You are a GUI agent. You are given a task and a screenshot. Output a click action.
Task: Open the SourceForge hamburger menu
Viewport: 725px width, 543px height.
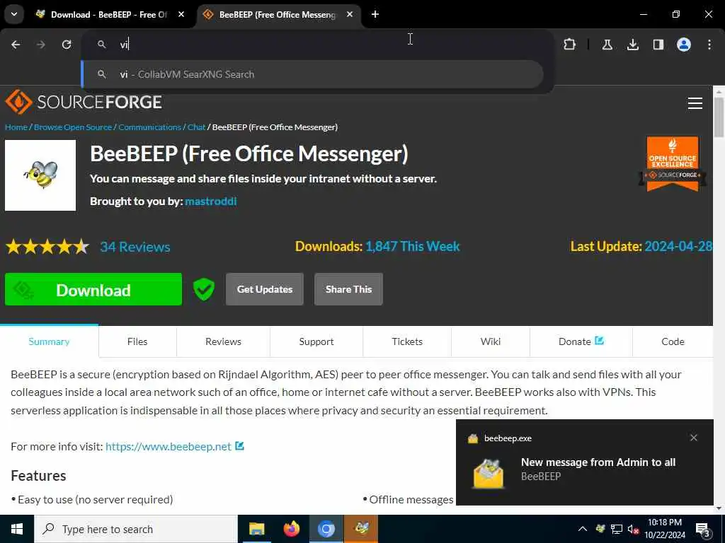coord(695,103)
